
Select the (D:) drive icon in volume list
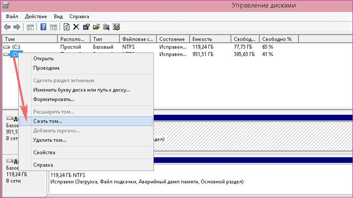7,54
